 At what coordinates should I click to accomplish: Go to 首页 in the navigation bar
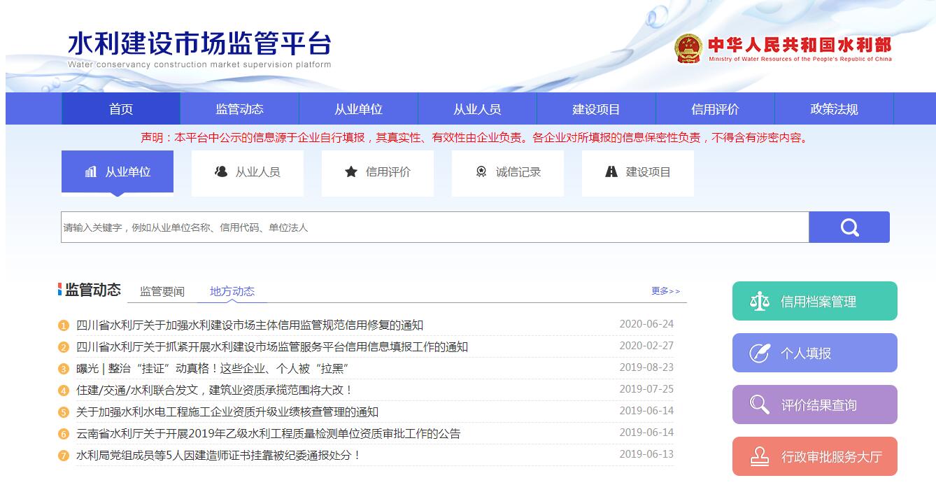[121, 109]
